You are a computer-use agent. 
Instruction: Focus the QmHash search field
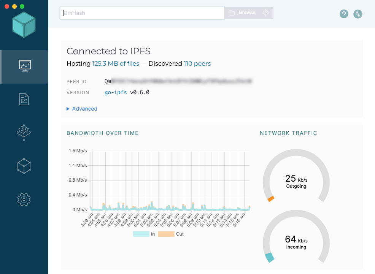142,13
